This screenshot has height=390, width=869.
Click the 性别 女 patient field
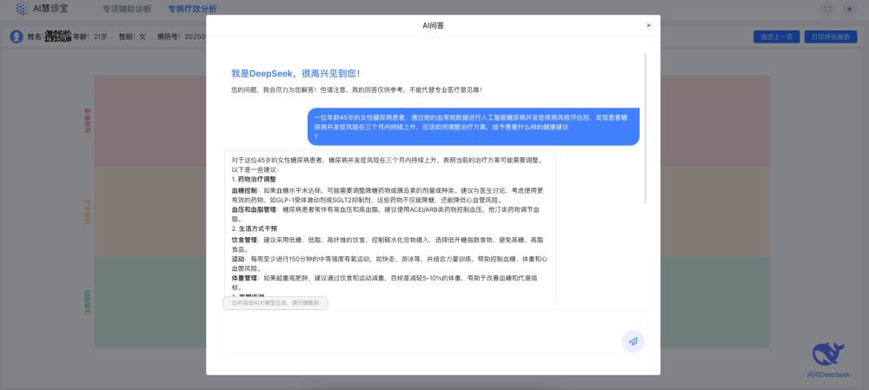coord(132,36)
